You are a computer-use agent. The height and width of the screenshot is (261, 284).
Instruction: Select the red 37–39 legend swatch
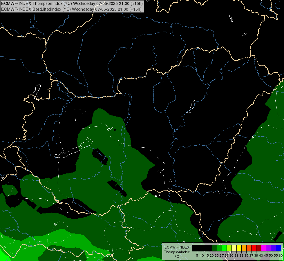254,248
